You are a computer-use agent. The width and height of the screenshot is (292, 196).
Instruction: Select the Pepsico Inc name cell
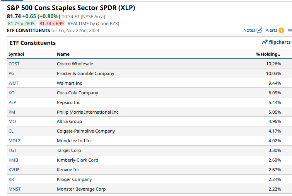pos(68,102)
